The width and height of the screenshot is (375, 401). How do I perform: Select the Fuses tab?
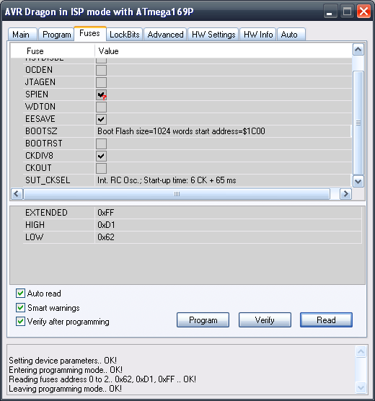(x=90, y=33)
